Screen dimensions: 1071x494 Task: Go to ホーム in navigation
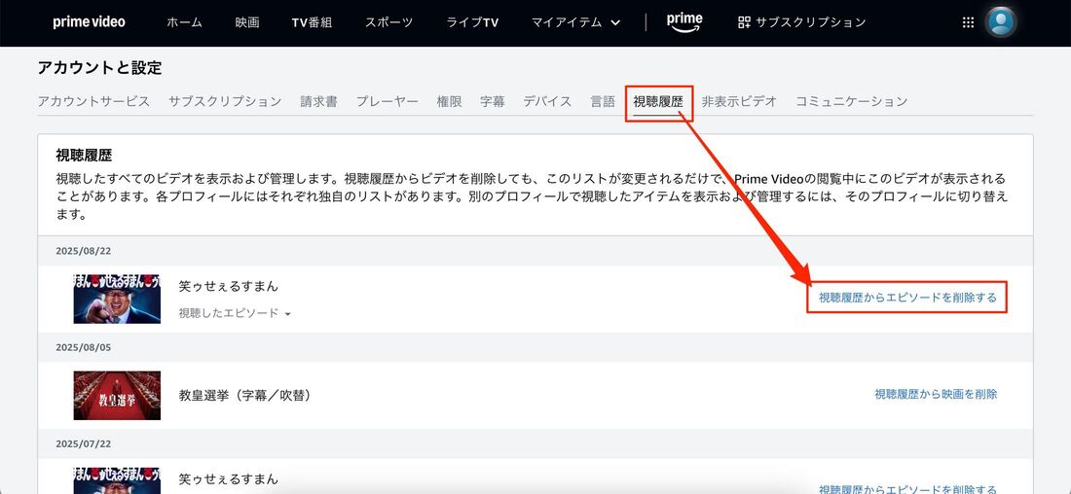(184, 22)
